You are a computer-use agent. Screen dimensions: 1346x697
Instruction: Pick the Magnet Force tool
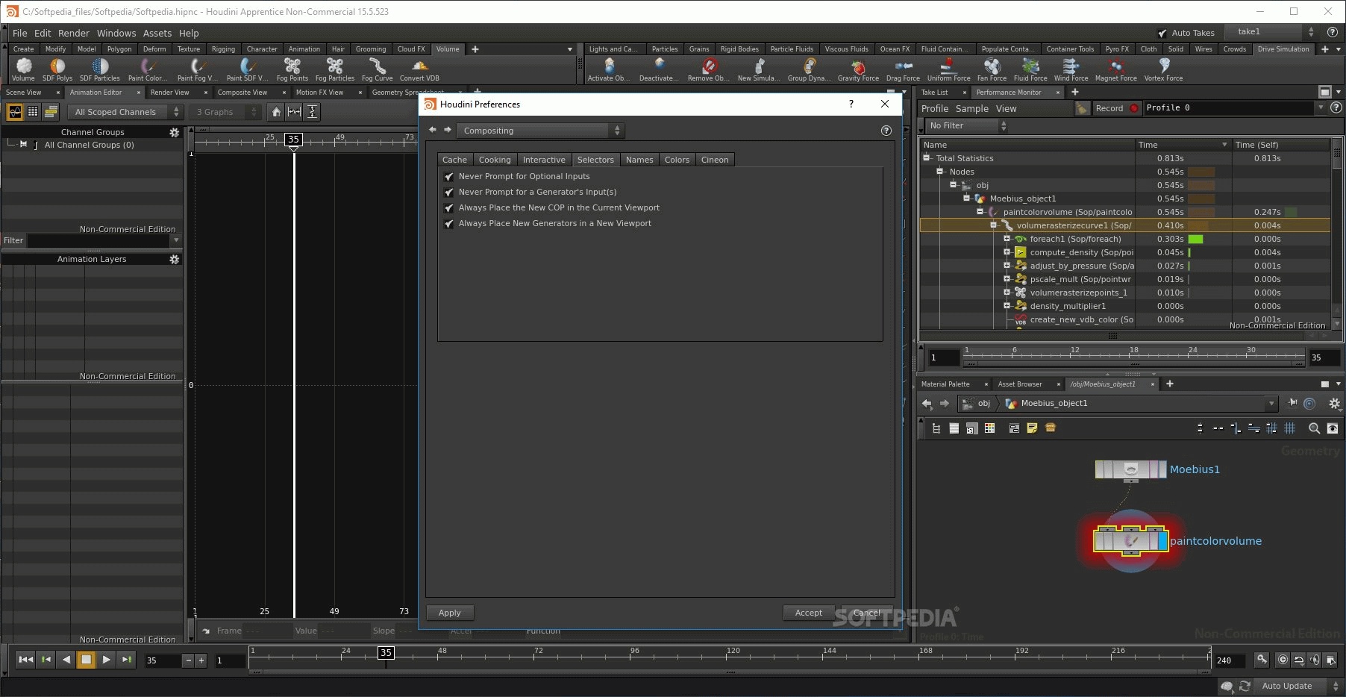pyautogui.click(x=1116, y=69)
